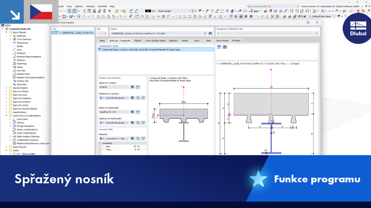Switch to the Main tab
This screenshot has height=208, width=371.
click(x=102, y=40)
